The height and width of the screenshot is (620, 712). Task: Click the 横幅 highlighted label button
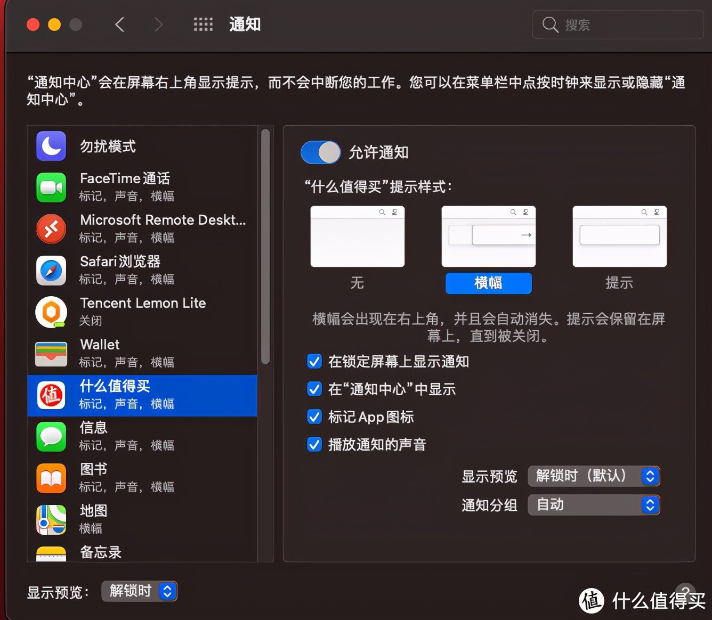pyautogui.click(x=489, y=283)
